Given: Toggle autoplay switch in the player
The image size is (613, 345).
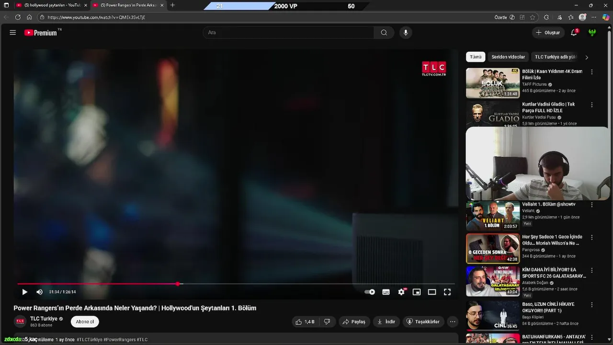Looking at the screenshot, I should pos(370,292).
